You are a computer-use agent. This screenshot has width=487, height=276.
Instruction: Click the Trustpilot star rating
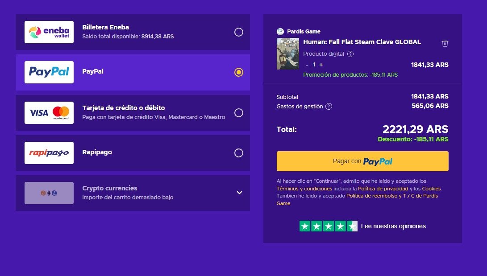[328, 226]
